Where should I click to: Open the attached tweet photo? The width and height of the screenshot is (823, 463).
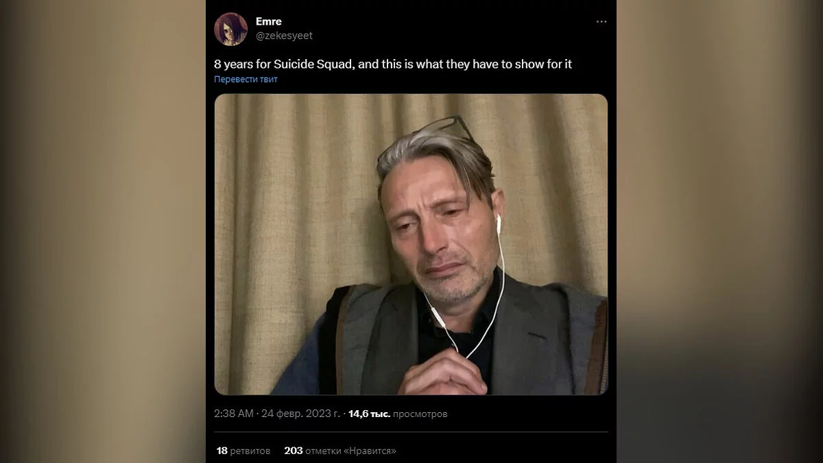[x=411, y=244]
